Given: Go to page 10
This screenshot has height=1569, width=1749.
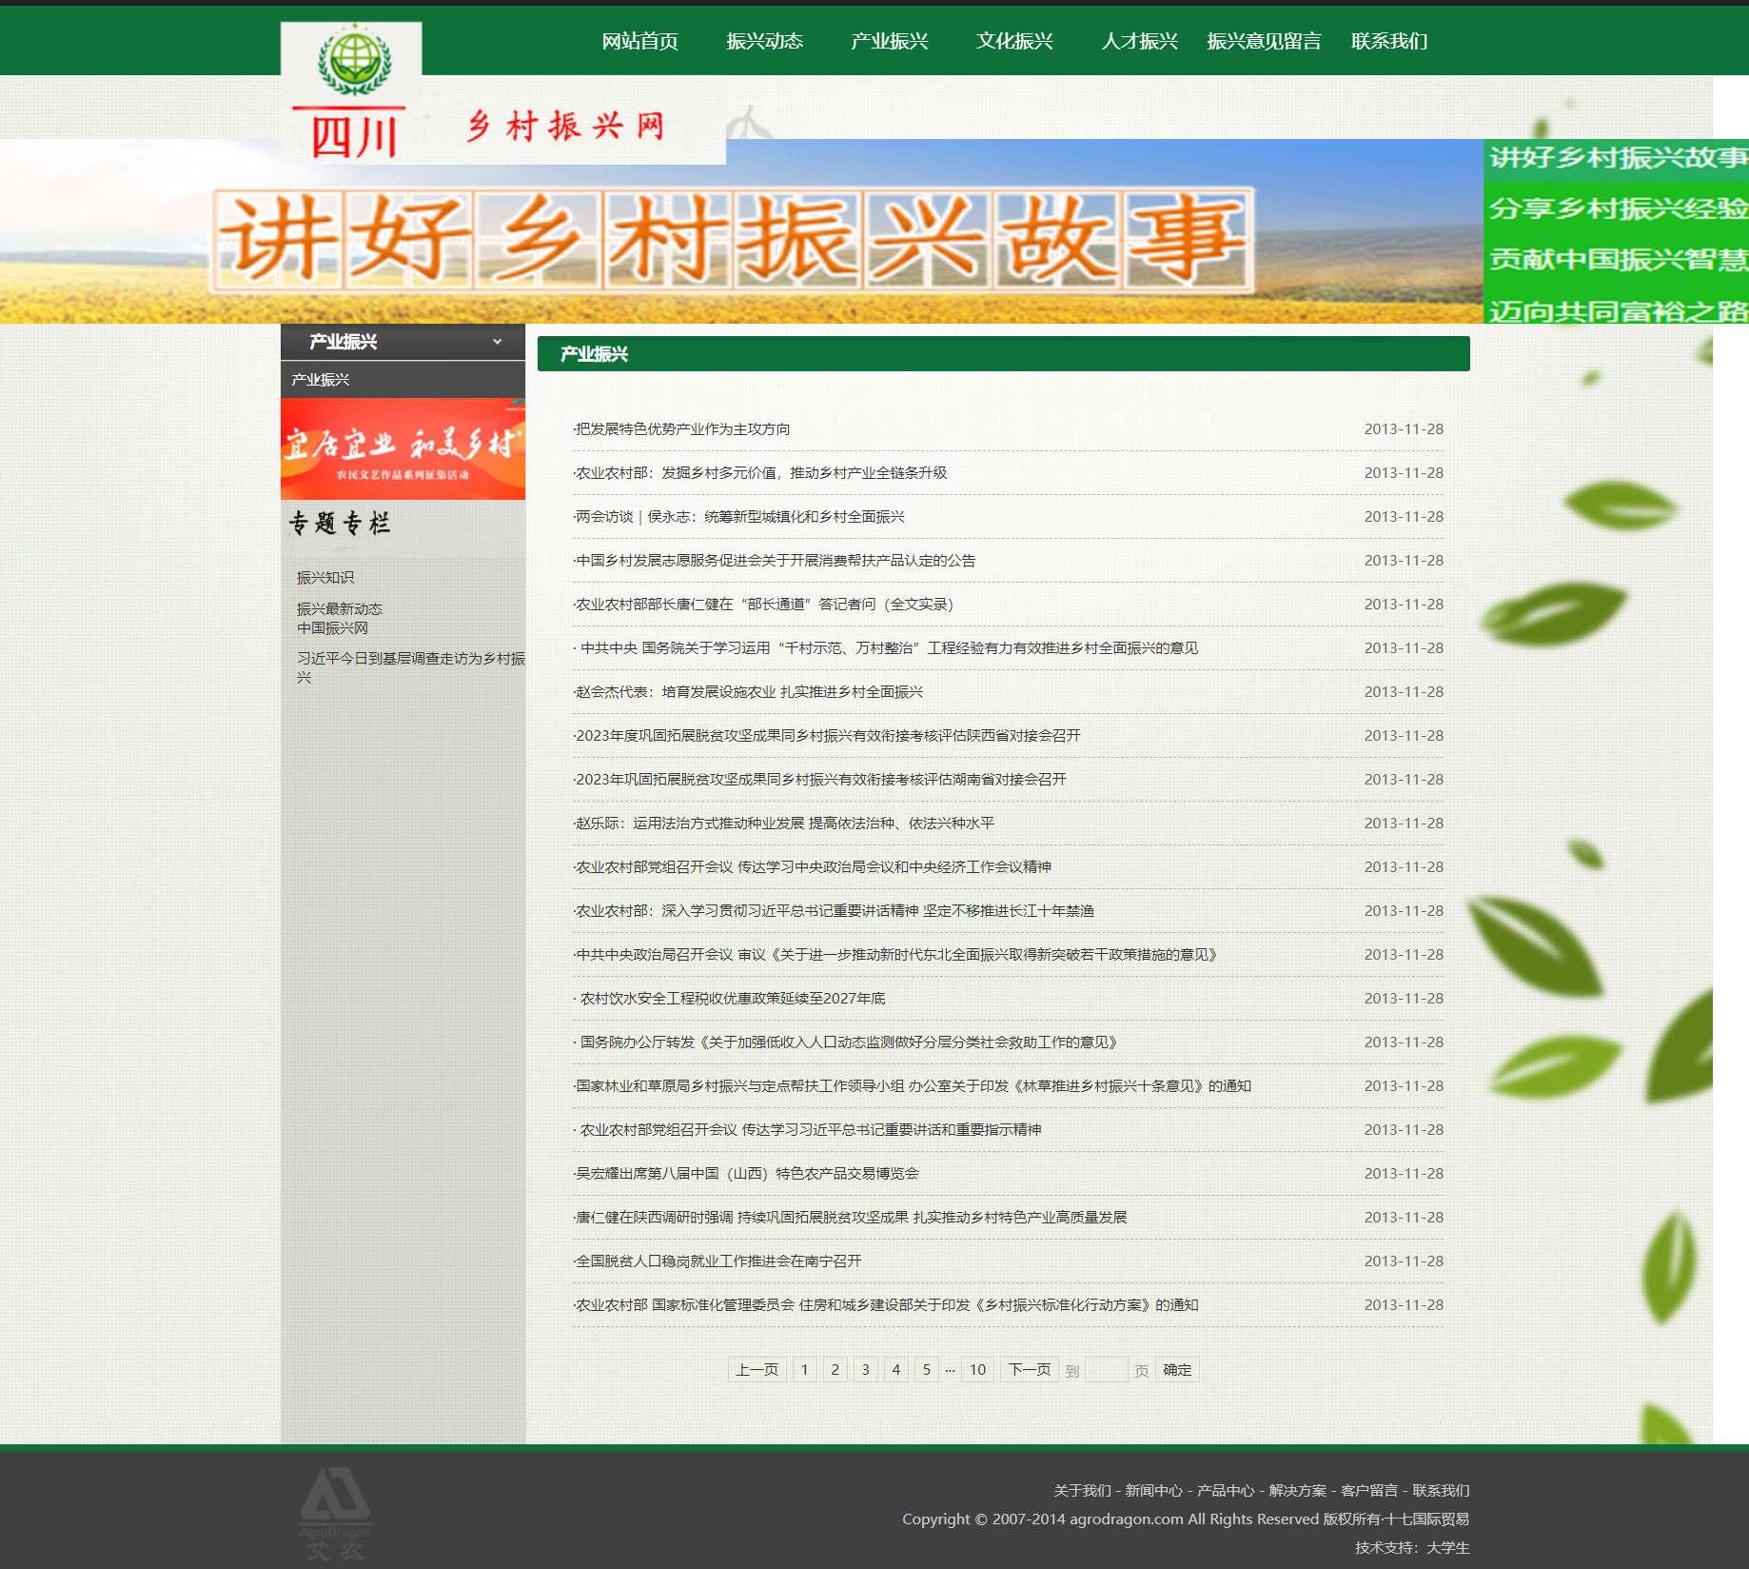Looking at the screenshot, I should pyautogui.click(x=978, y=1370).
